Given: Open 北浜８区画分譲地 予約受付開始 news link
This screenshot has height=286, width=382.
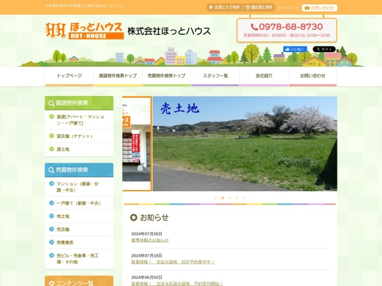Looking at the screenshot, I should click(x=177, y=283).
